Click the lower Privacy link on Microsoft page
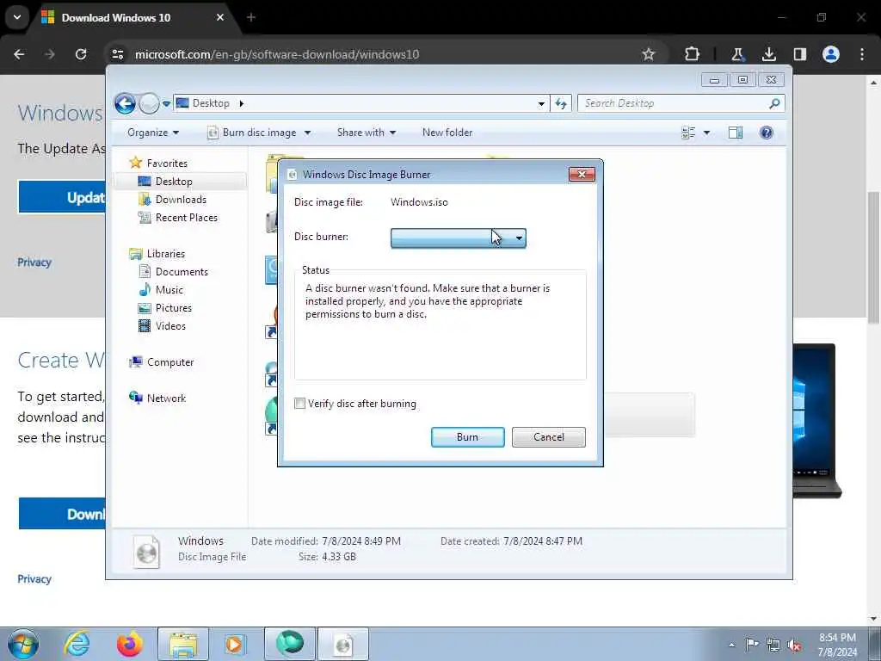This screenshot has width=881, height=661. pos(34,579)
